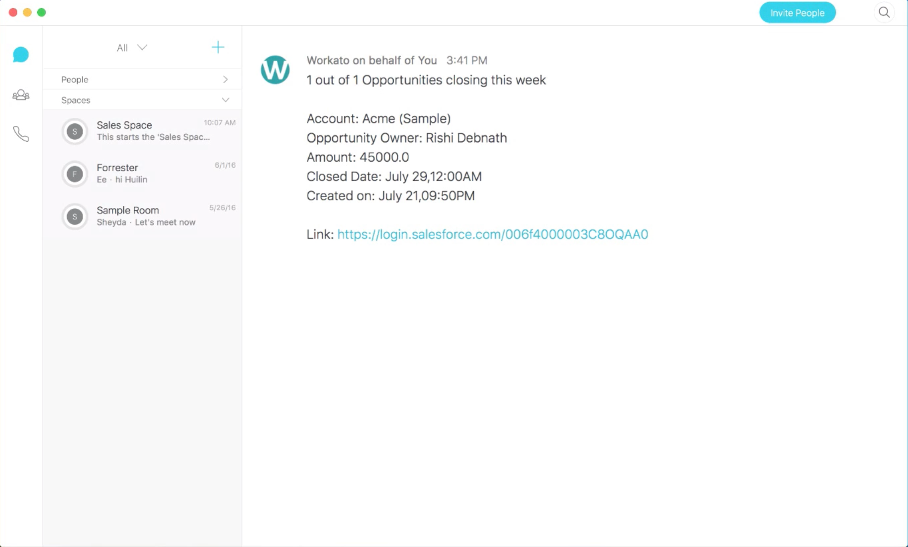
Task: Select the Sample Room conversation
Action: (x=142, y=216)
